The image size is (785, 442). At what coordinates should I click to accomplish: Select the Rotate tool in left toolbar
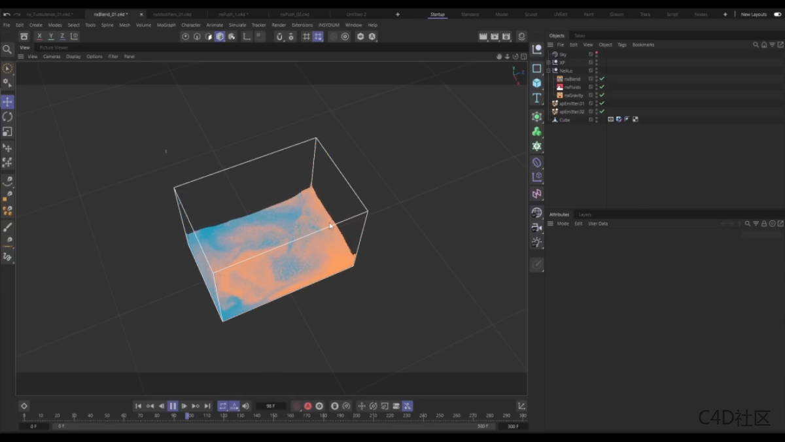tap(7, 116)
